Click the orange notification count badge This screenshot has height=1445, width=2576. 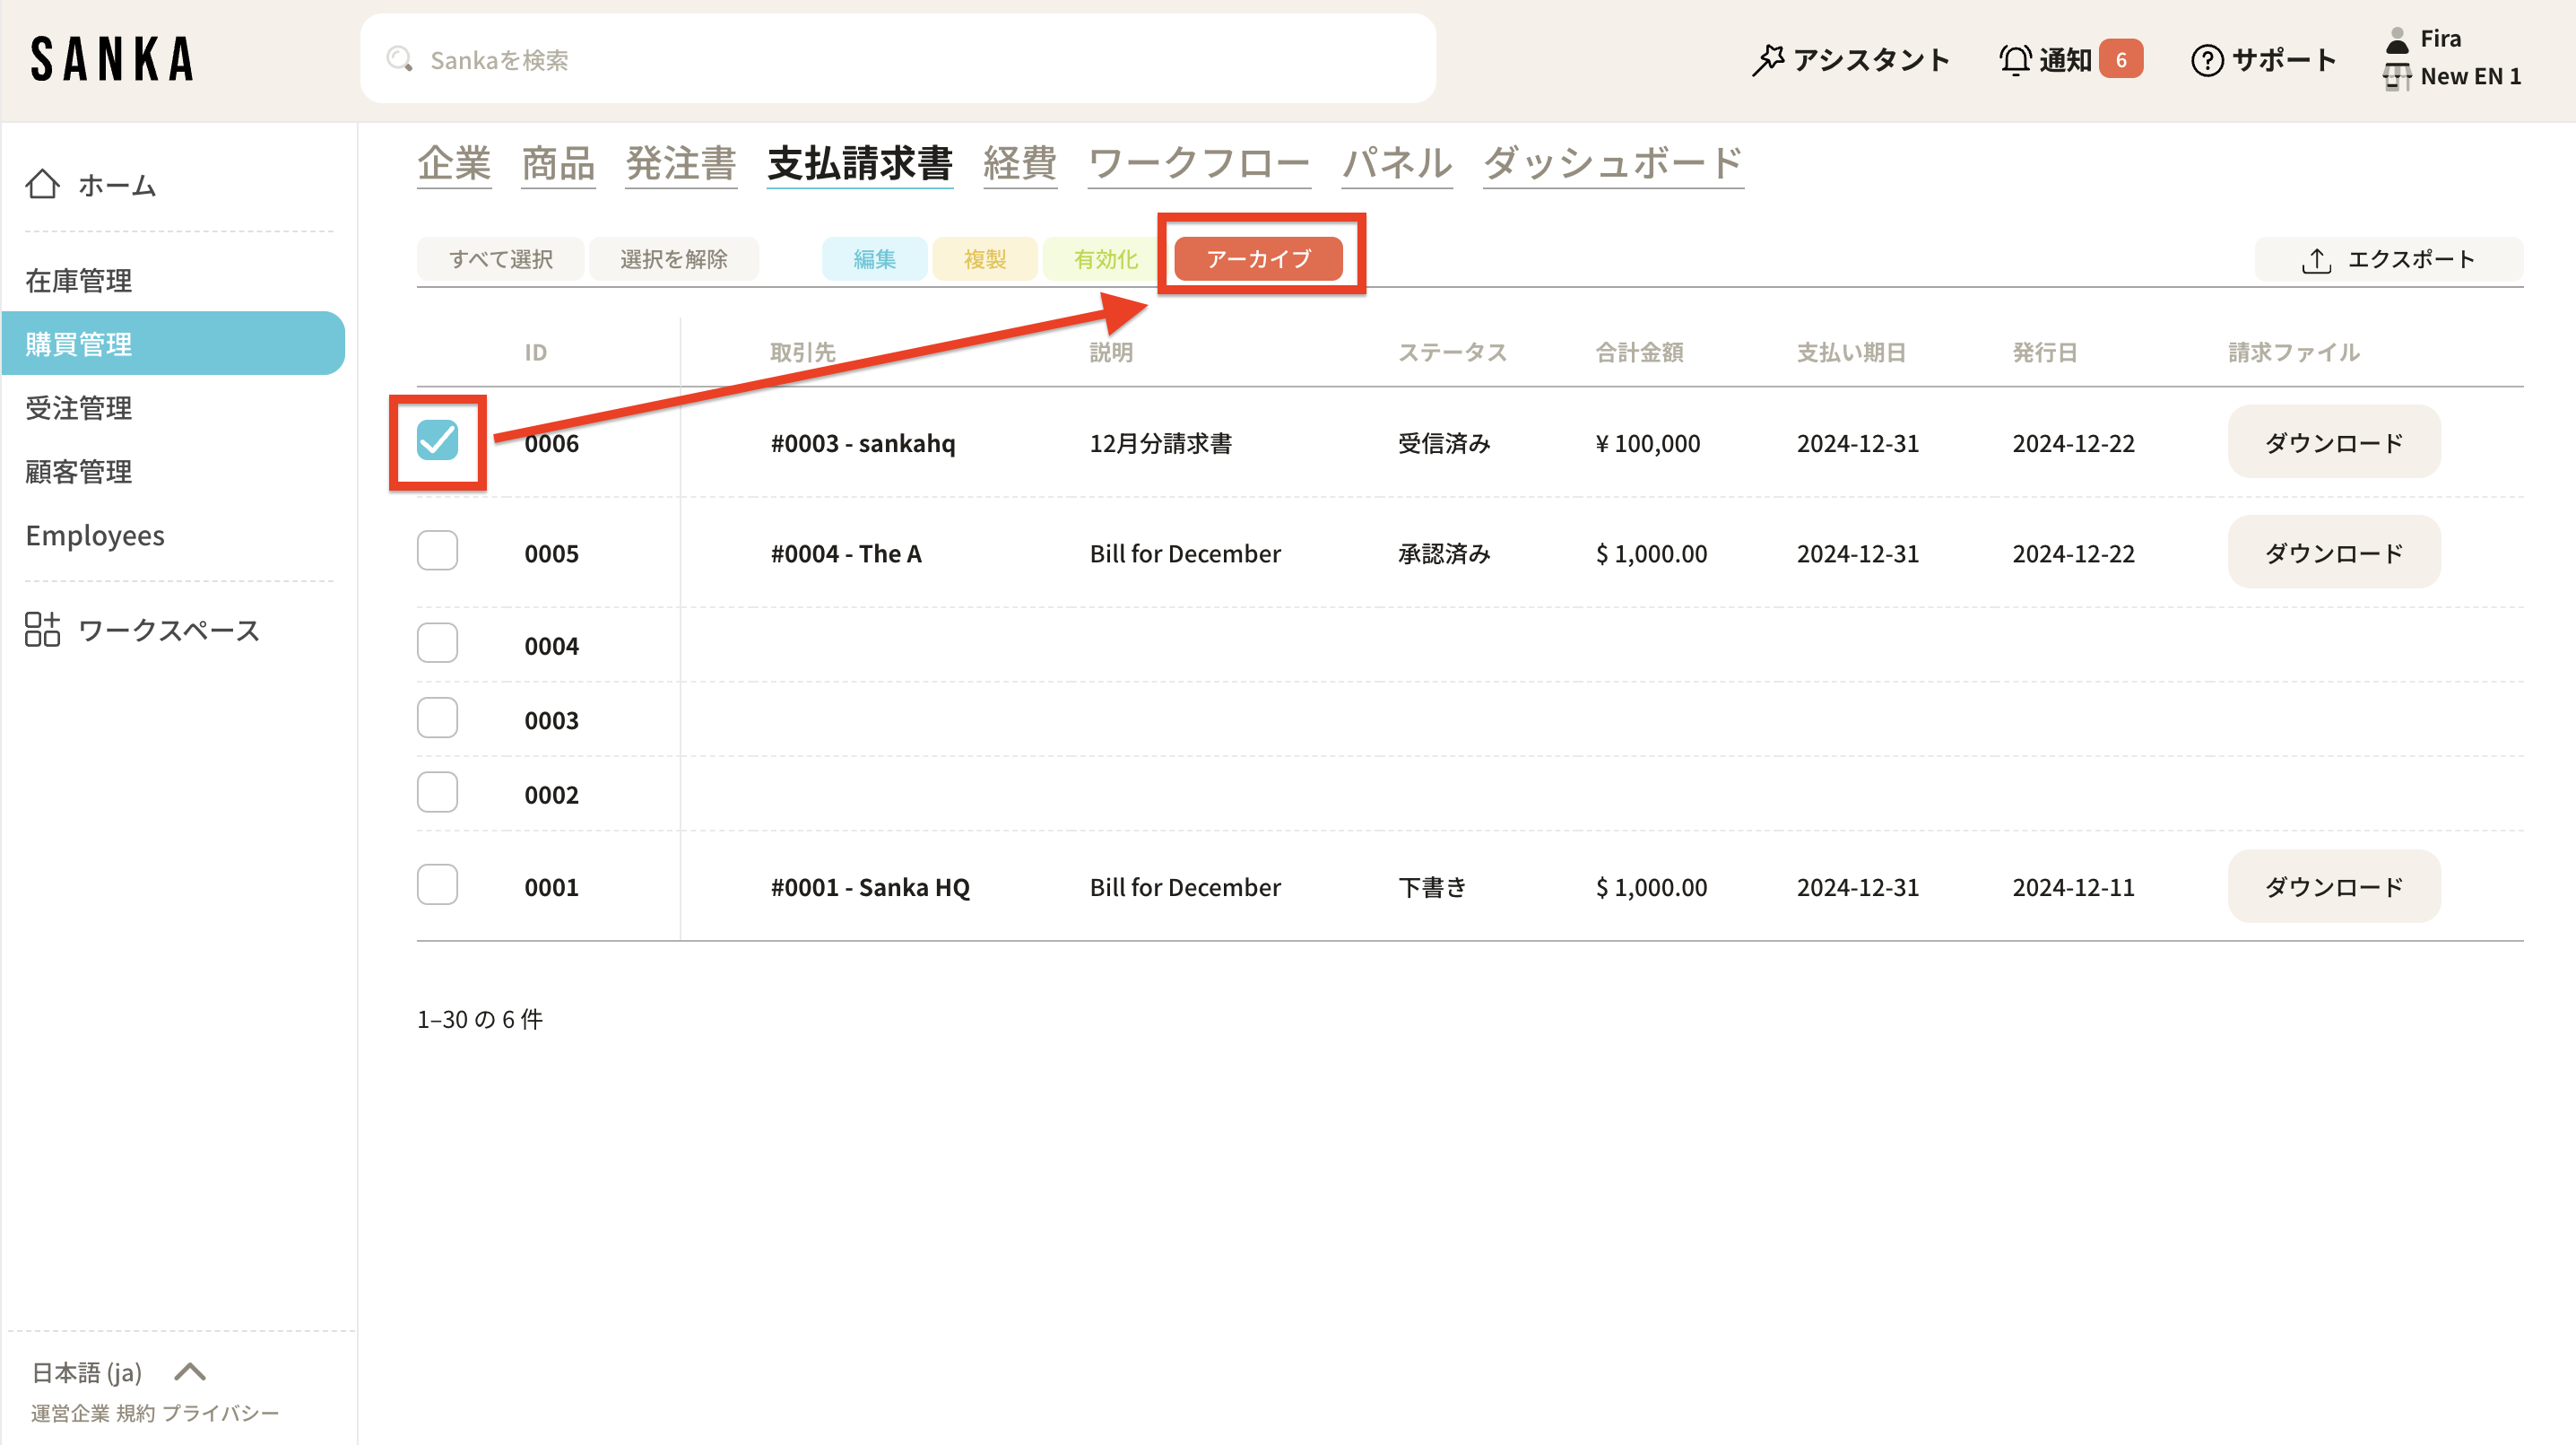point(2120,60)
